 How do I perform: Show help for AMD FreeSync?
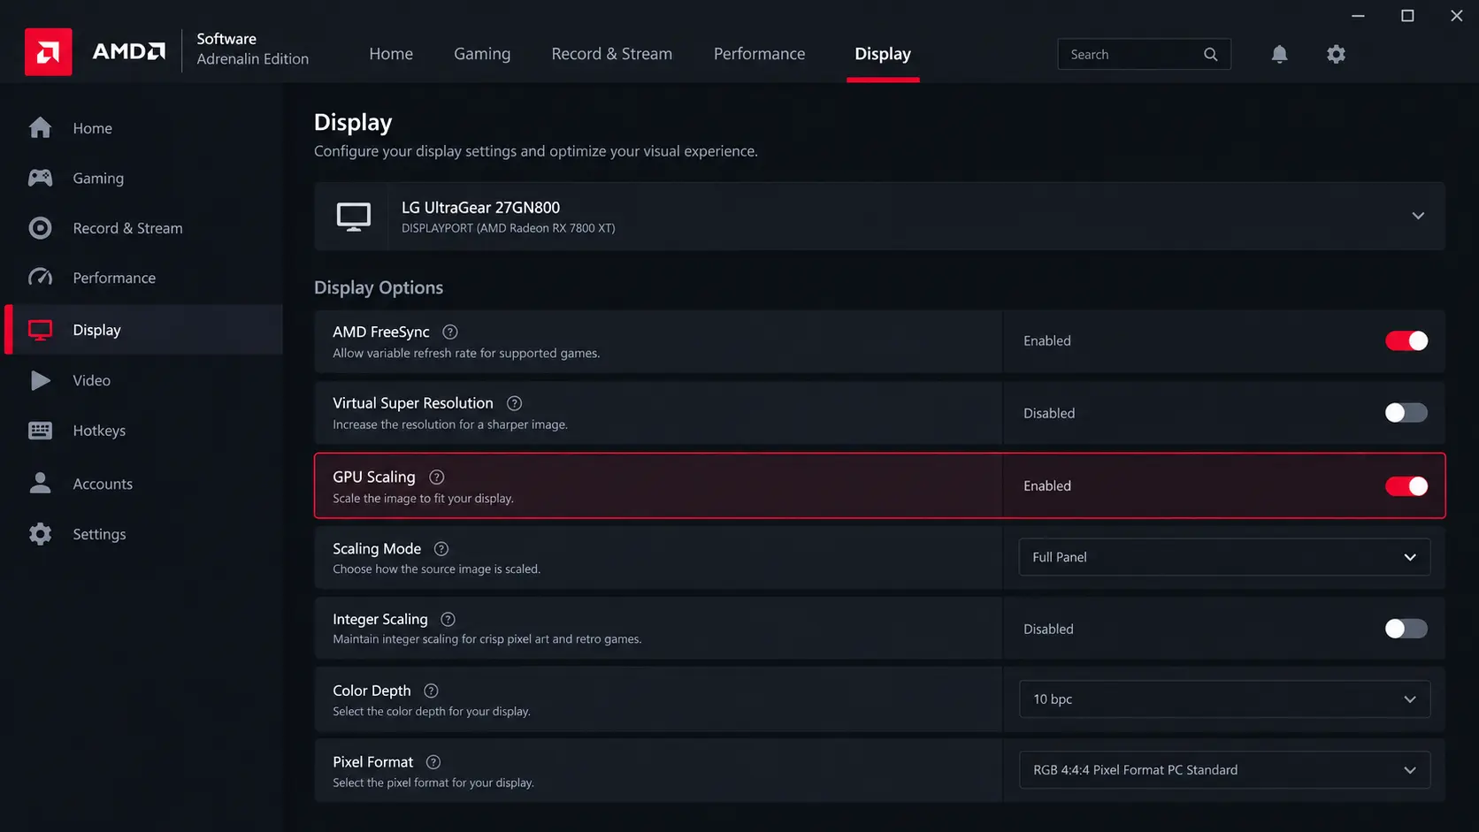450,332
